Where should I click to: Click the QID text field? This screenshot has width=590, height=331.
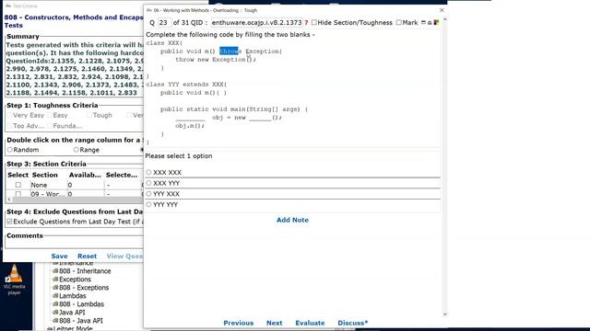click(256, 22)
